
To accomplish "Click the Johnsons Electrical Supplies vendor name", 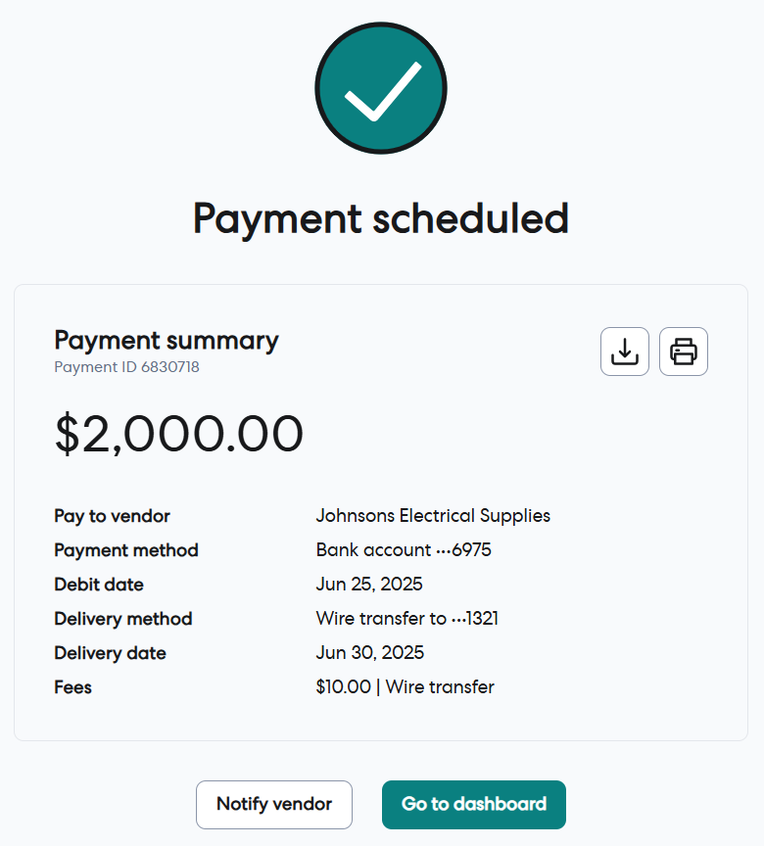I will click(x=433, y=516).
